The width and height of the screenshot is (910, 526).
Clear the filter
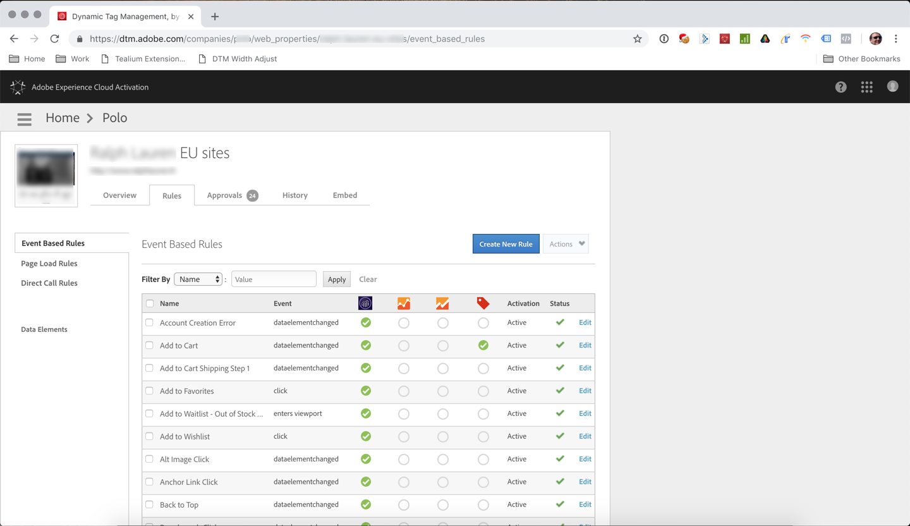(368, 279)
